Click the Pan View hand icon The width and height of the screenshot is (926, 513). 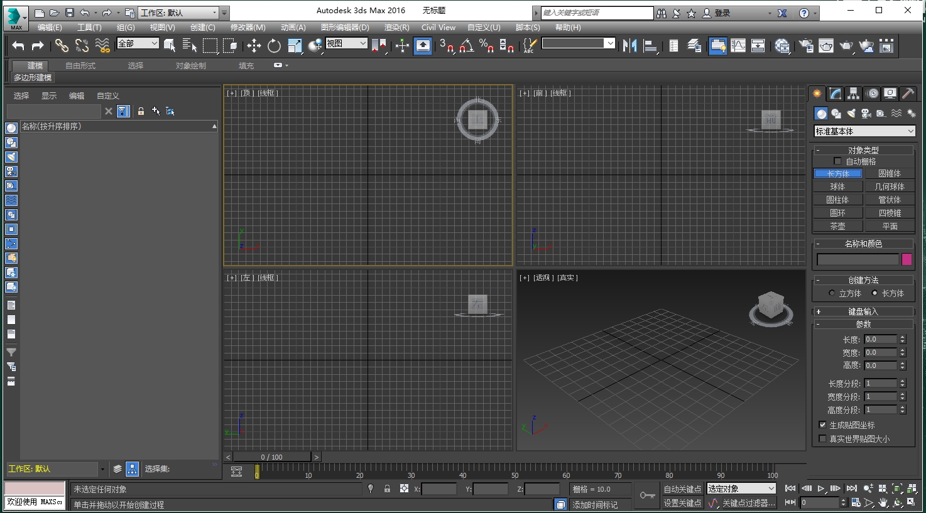coord(883,503)
